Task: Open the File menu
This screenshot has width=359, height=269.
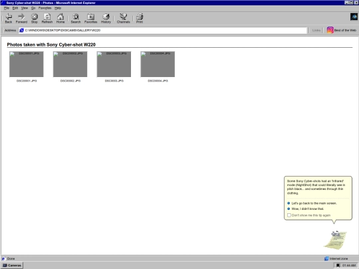Action: pyautogui.click(x=7, y=8)
